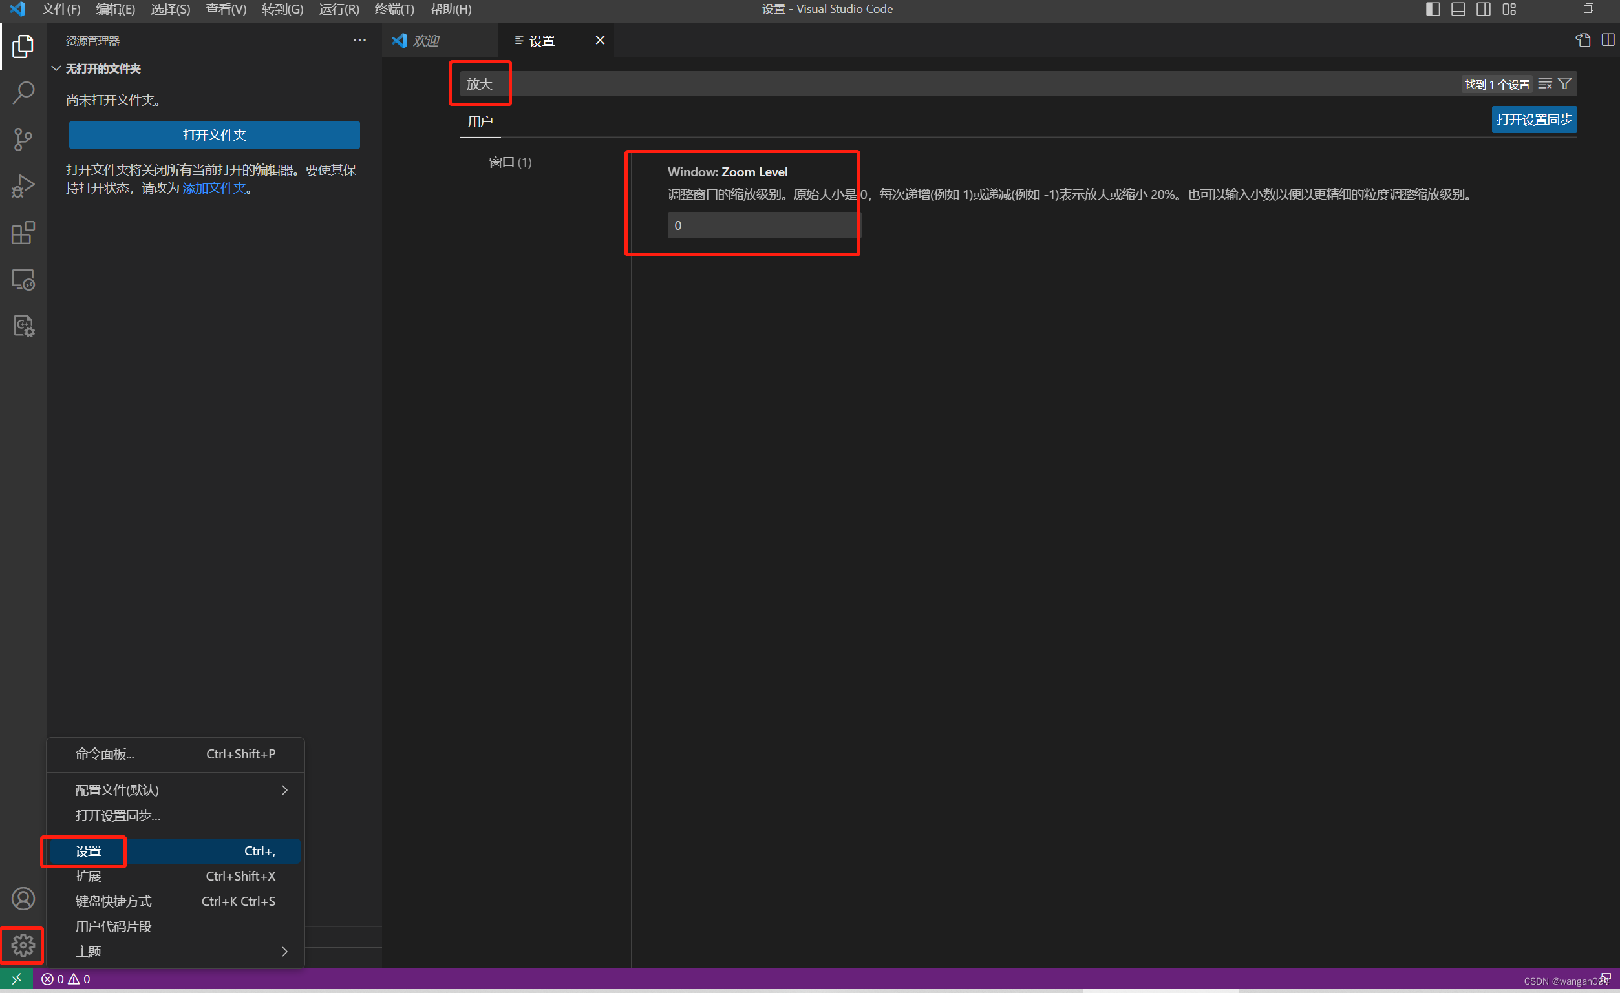Screen dimensions: 1620x993
Task: Expand the 主题 submenu
Action: [176, 951]
